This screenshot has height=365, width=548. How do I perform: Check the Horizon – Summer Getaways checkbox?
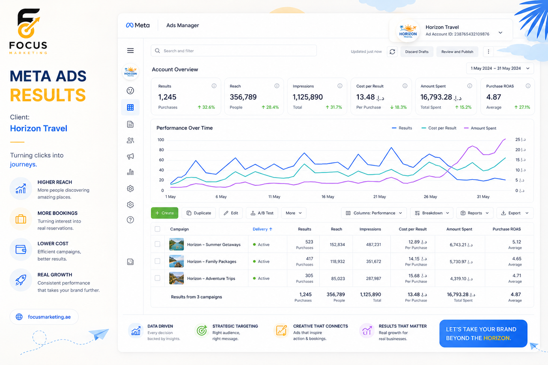[x=157, y=244]
